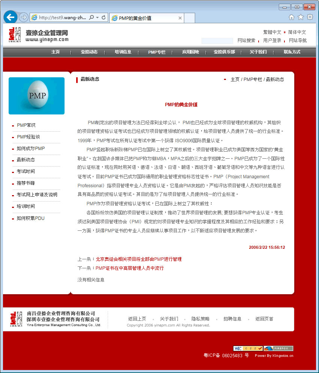The height and width of the screenshot is (373, 319).
Task: Click the 网站导航 link
Action: coord(298,41)
